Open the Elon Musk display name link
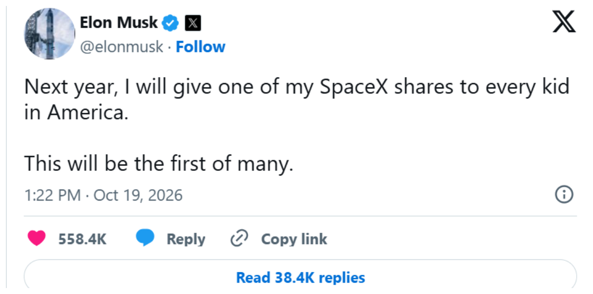The width and height of the screenshot is (593, 294). coord(119,23)
